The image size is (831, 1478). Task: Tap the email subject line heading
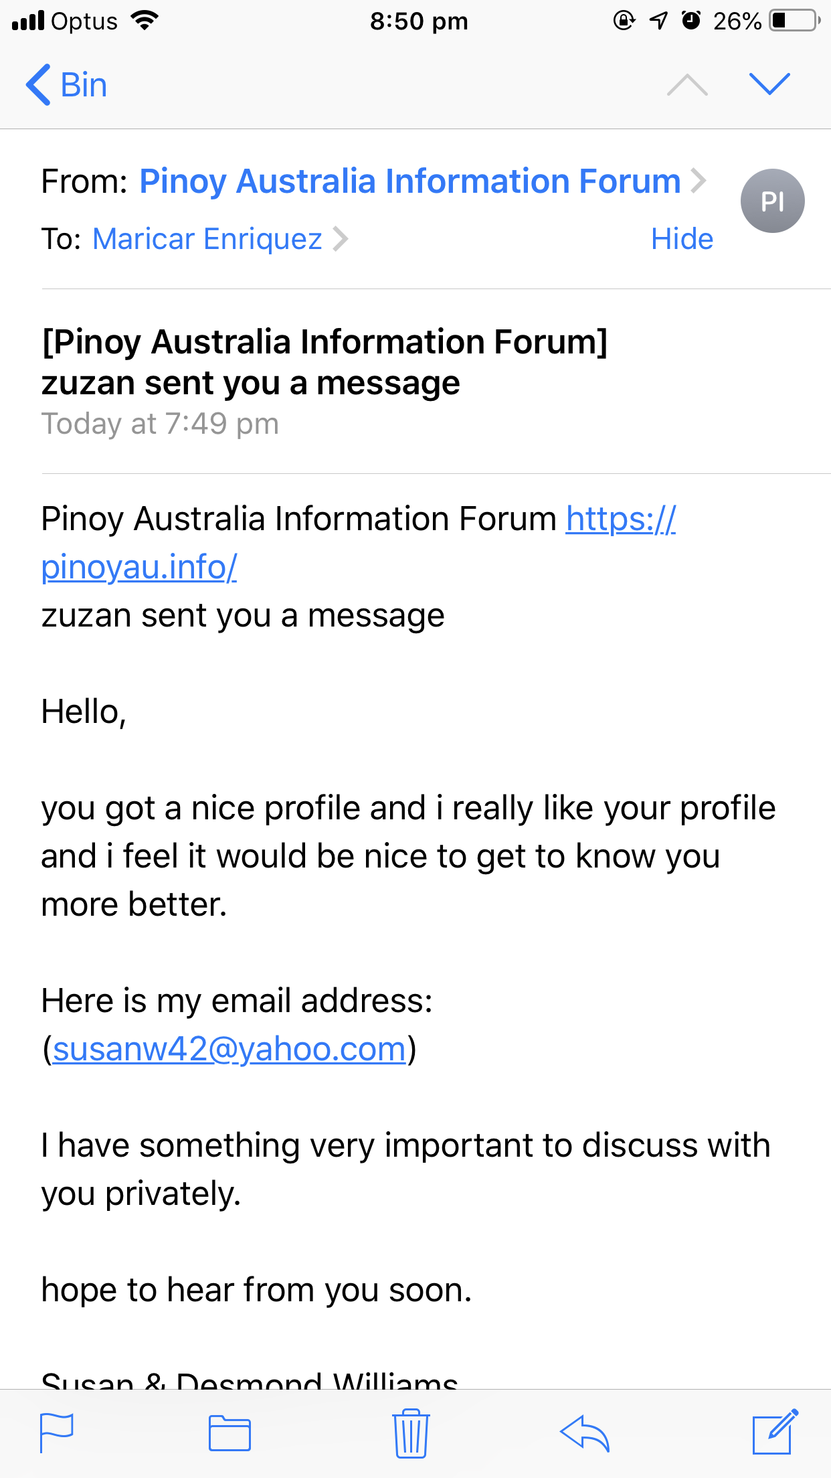[x=325, y=362]
